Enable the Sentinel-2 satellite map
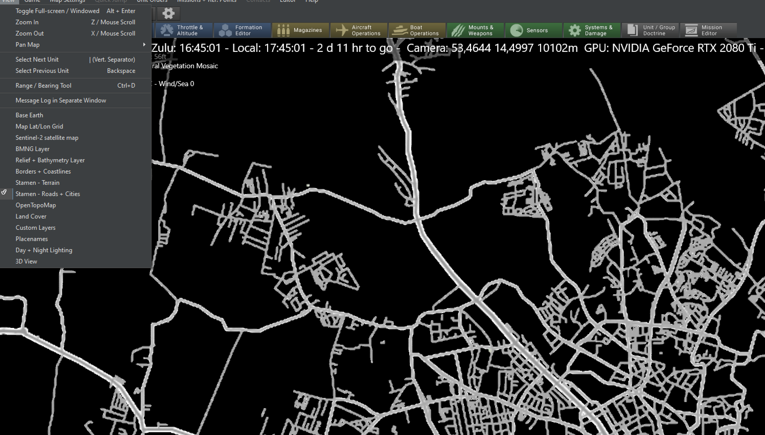The image size is (765, 435). [x=75, y=138]
